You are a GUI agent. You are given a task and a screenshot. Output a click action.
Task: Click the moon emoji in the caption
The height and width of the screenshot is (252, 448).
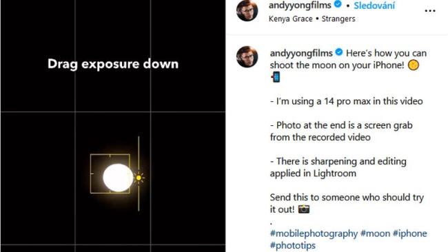click(x=414, y=65)
